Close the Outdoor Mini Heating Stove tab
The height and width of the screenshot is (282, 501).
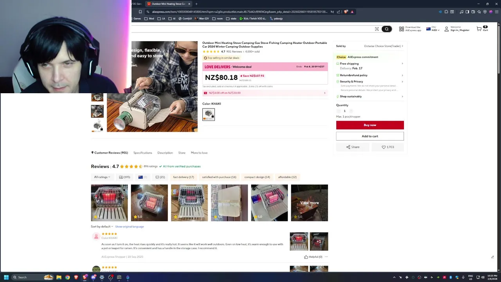(189, 4)
